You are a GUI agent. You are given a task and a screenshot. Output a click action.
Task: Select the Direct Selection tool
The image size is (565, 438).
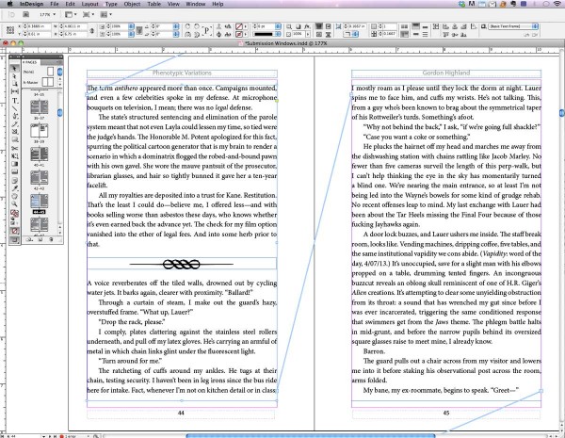click(14, 75)
